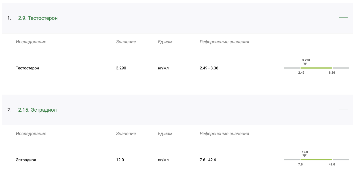Click the green testosterone reference range bar

tap(316, 68)
